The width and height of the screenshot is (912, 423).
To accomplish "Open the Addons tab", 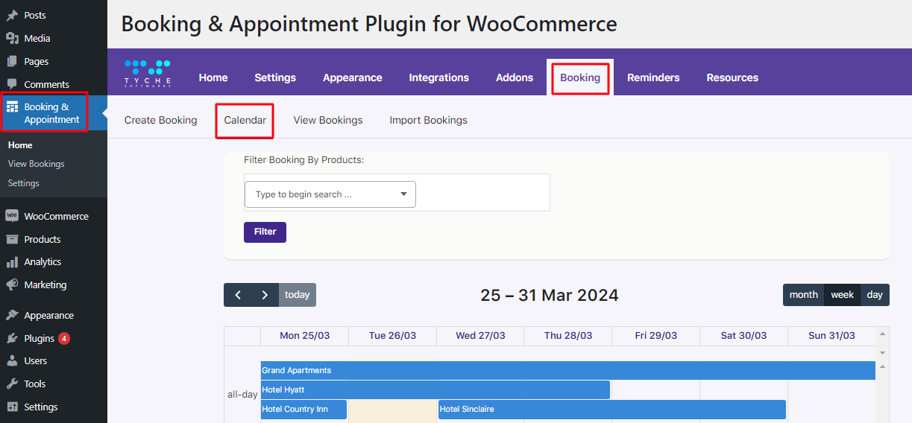I will click(x=515, y=77).
